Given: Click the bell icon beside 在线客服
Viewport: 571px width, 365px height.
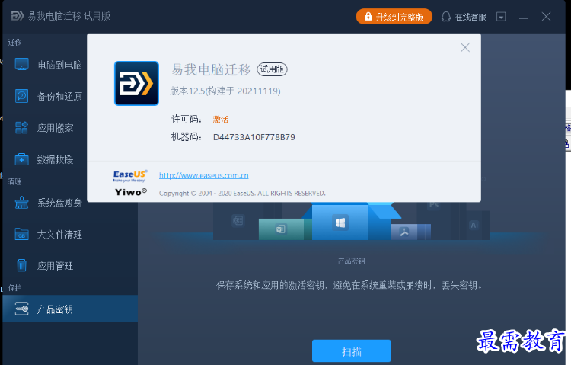Looking at the screenshot, I should click(446, 17).
